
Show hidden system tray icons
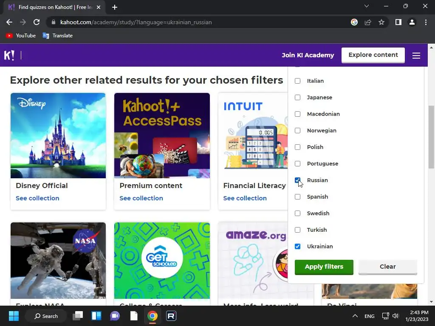[355, 316]
